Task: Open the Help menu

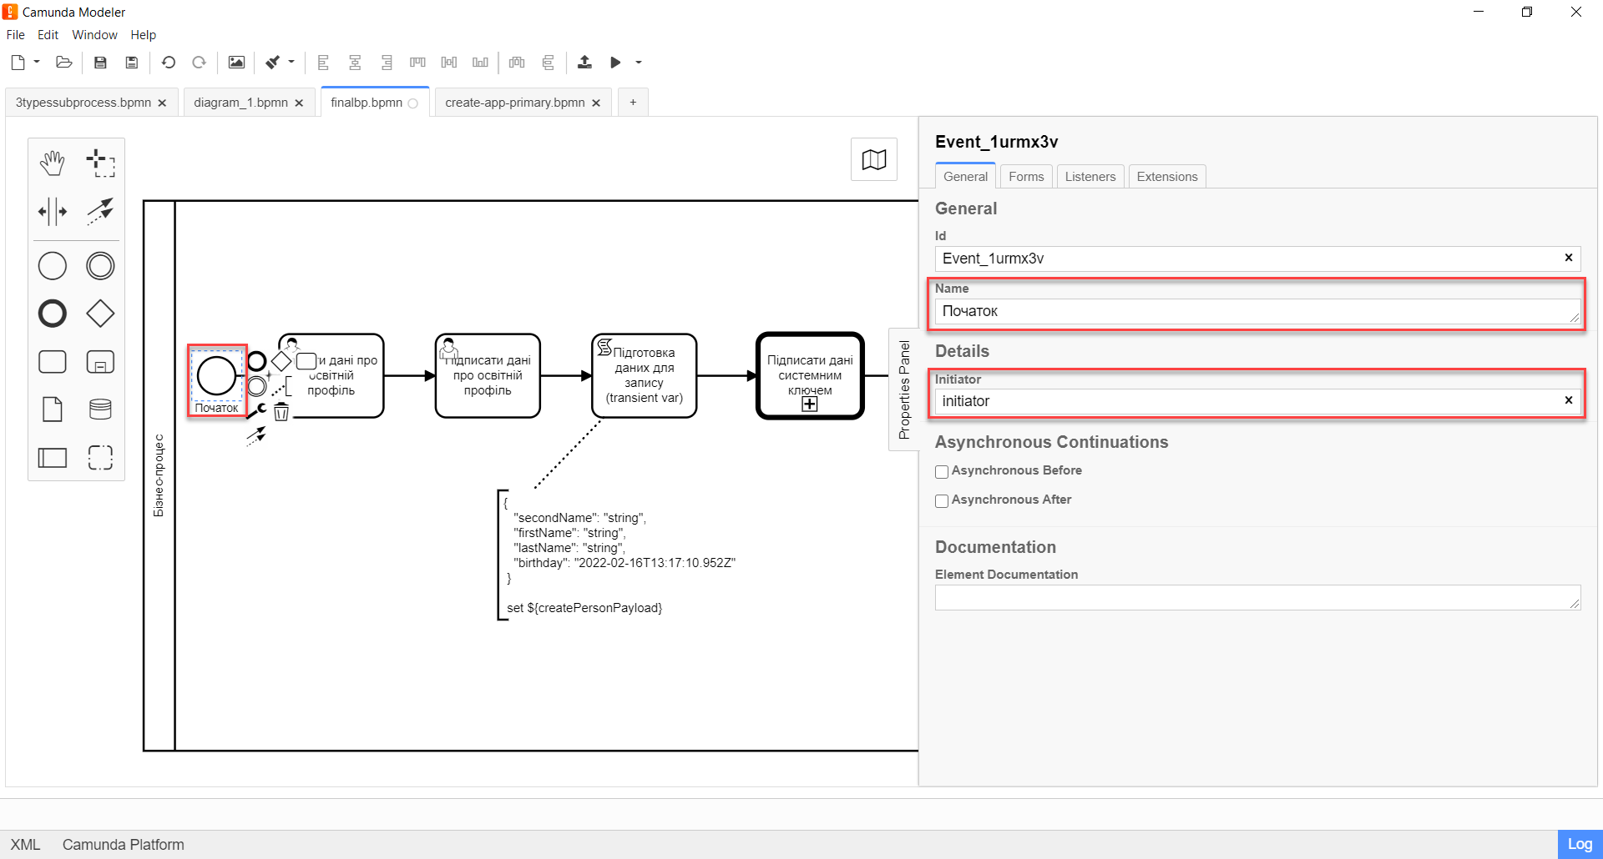Action: [143, 35]
